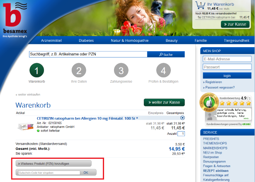Open the Arzneimittel menu
Viewport: 255px width, 182px height.
click(51, 41)
